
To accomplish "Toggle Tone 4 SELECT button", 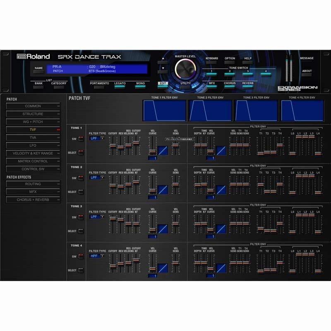I will pyautogui.click(x=81, y=270).
